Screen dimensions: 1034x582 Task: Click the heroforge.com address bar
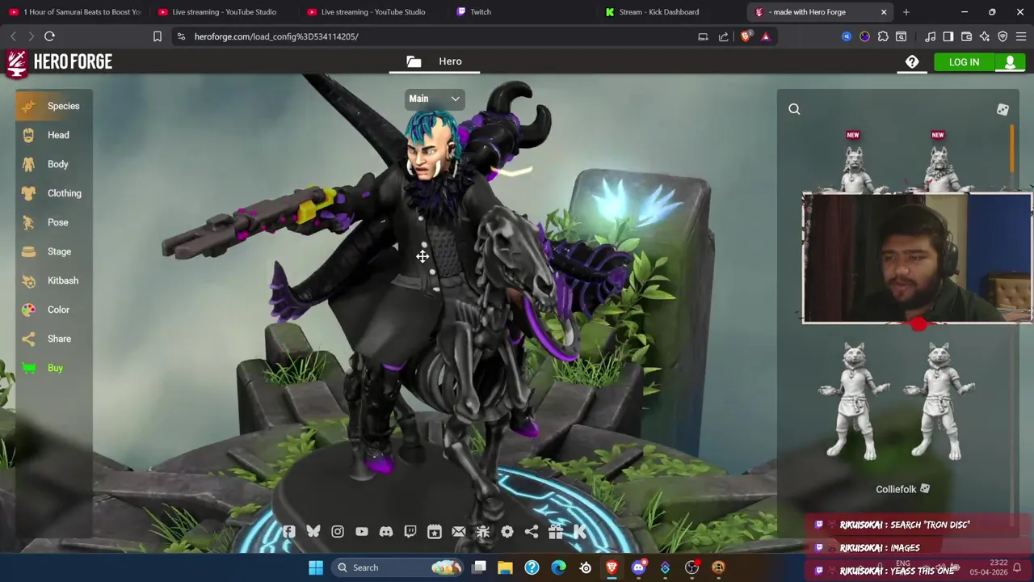436,36
